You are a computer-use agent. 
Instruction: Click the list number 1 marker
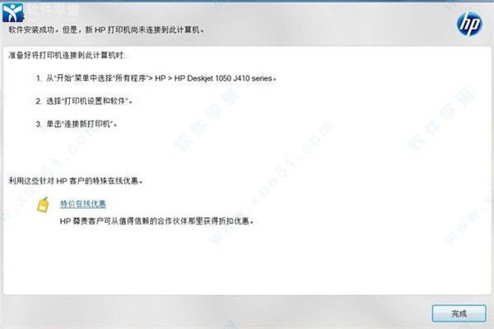click(x=39, y=78)
